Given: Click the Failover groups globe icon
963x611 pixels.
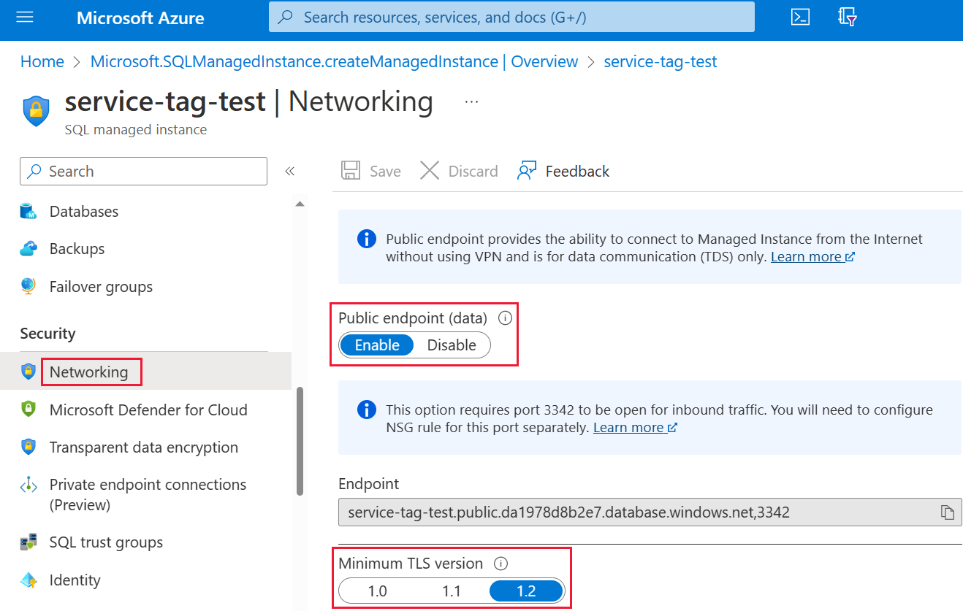Looking at the screenshot, I should point(28,286).
